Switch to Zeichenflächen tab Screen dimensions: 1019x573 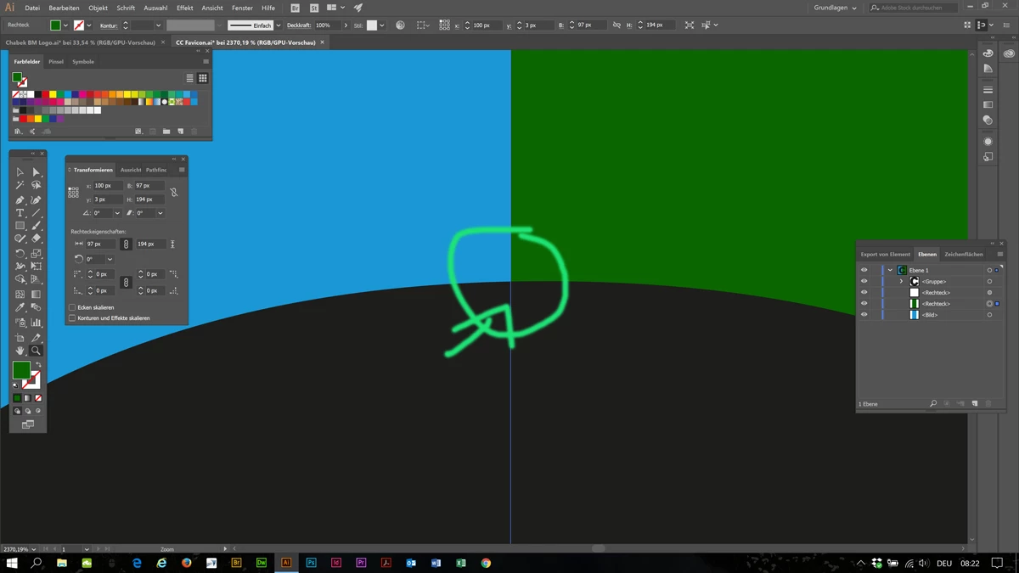pos(964,254)
